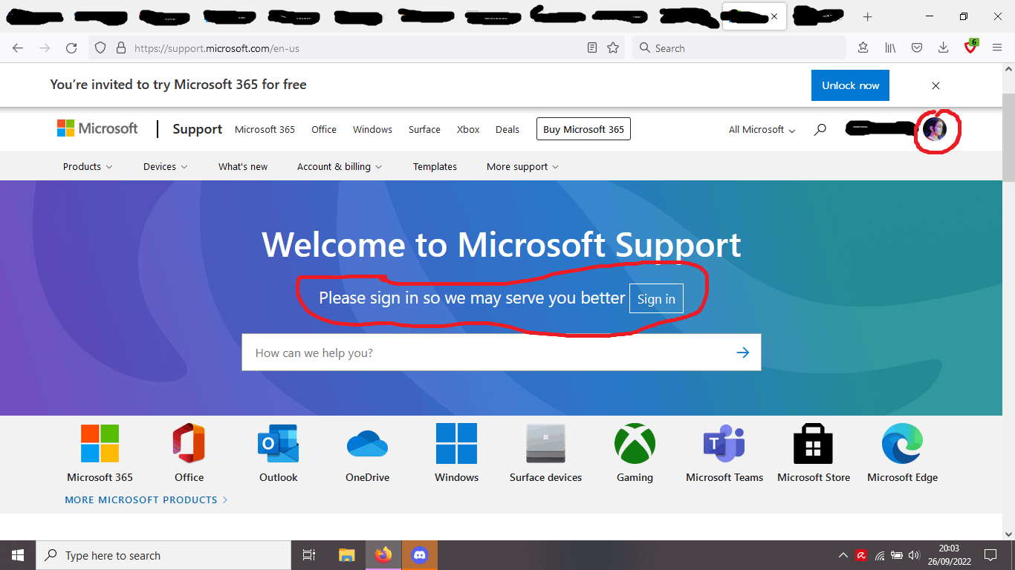Click the Support header link
The height and width of the screenshot is (570, 1015).
click(x=198, y=129)
